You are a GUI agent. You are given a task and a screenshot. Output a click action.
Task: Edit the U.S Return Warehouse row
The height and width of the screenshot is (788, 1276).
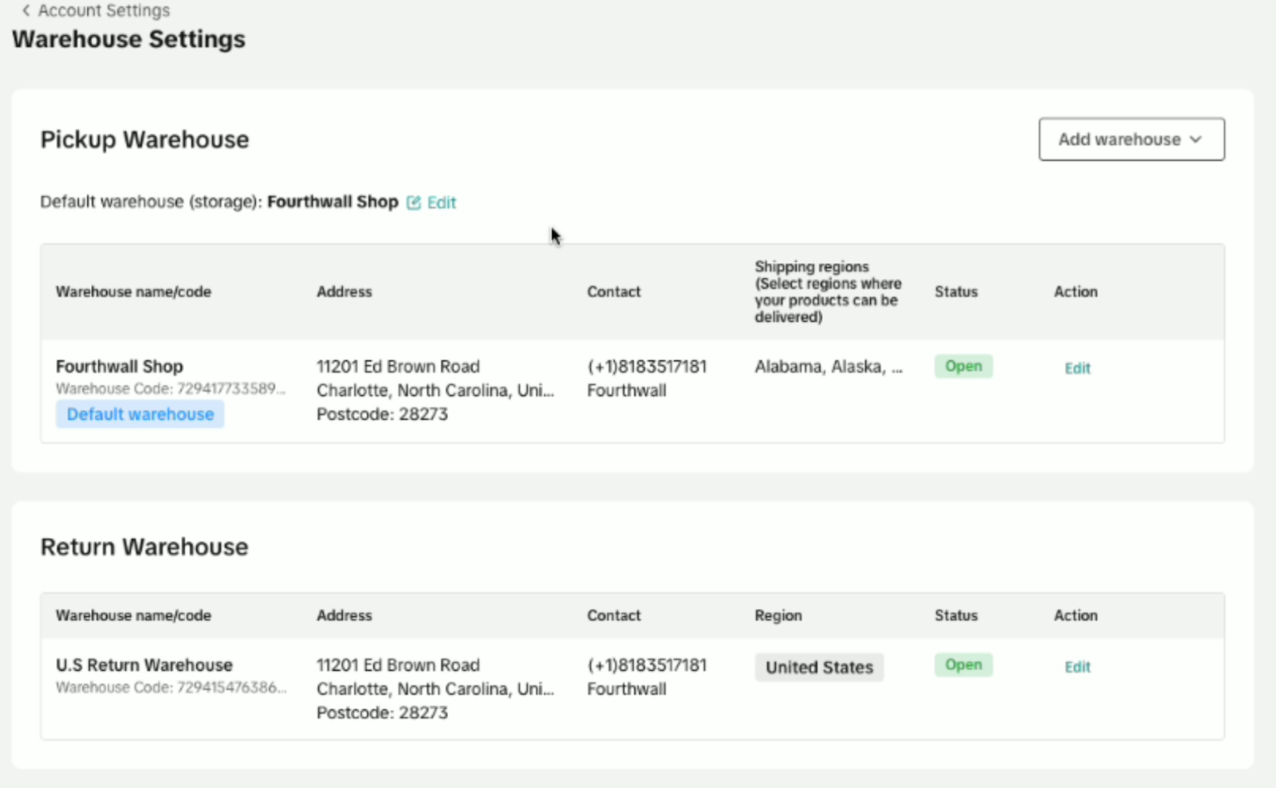click(x=1077, y=667)
